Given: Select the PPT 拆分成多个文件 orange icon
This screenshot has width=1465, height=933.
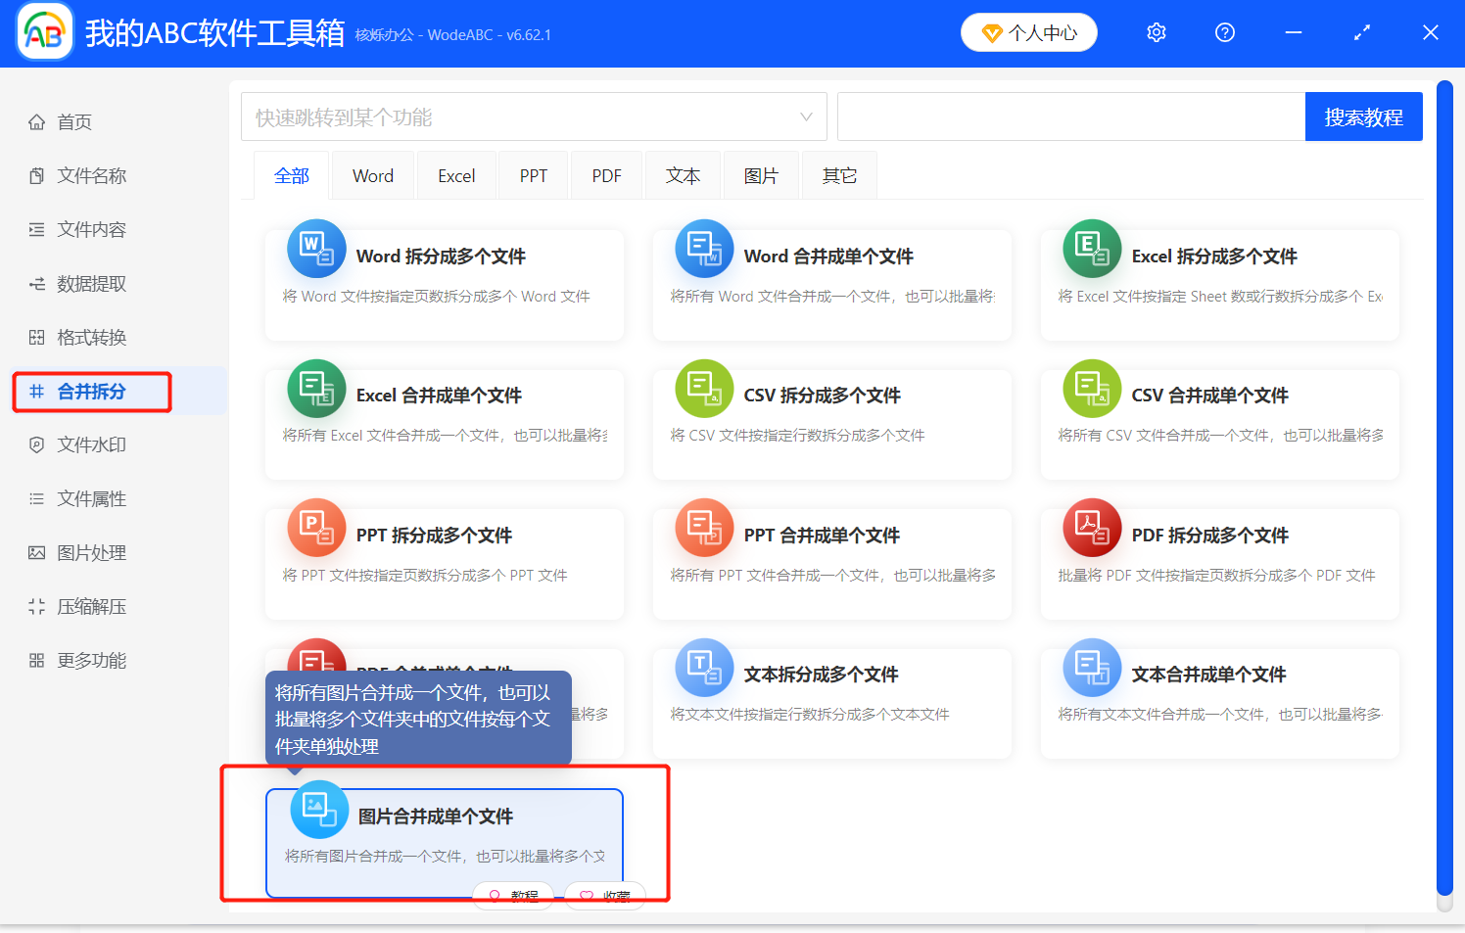Looking at the screenshot, I should click(315, 528).
